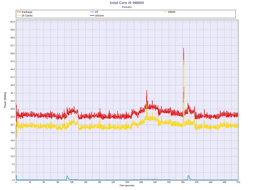This screenshot has height=190, width=254.
Task: Click the 320 x-axis tick label
Action: click(155, 182)
